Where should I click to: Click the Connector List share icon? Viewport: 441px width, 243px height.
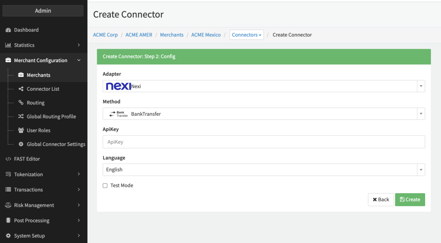(21, 89)
